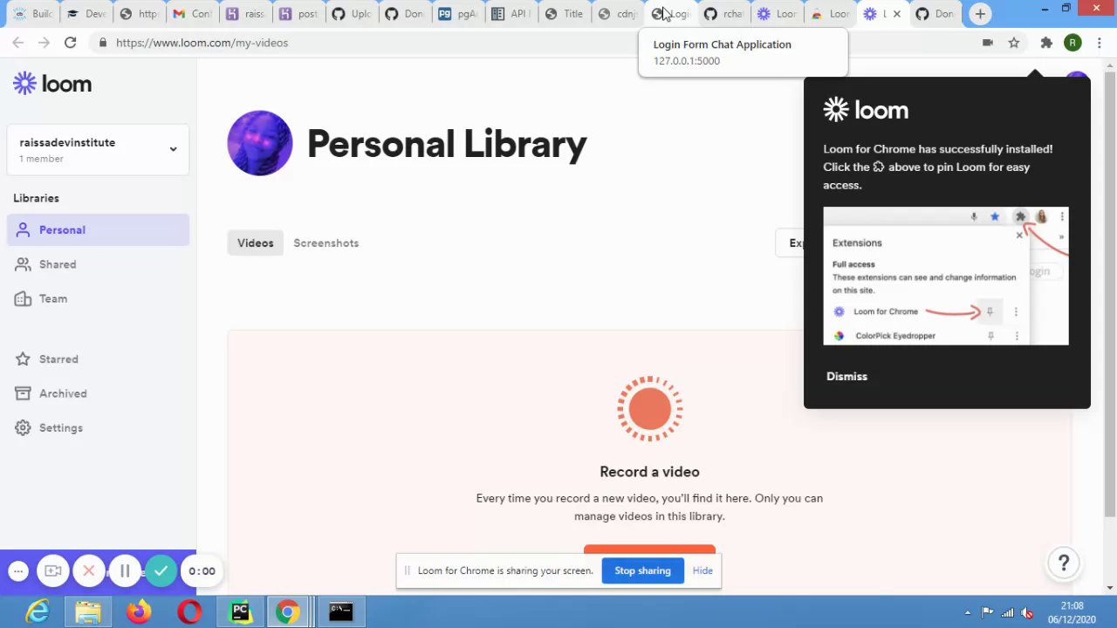
Task: Launch Internet Explorer from the taskbar
Action: [38, 611]
